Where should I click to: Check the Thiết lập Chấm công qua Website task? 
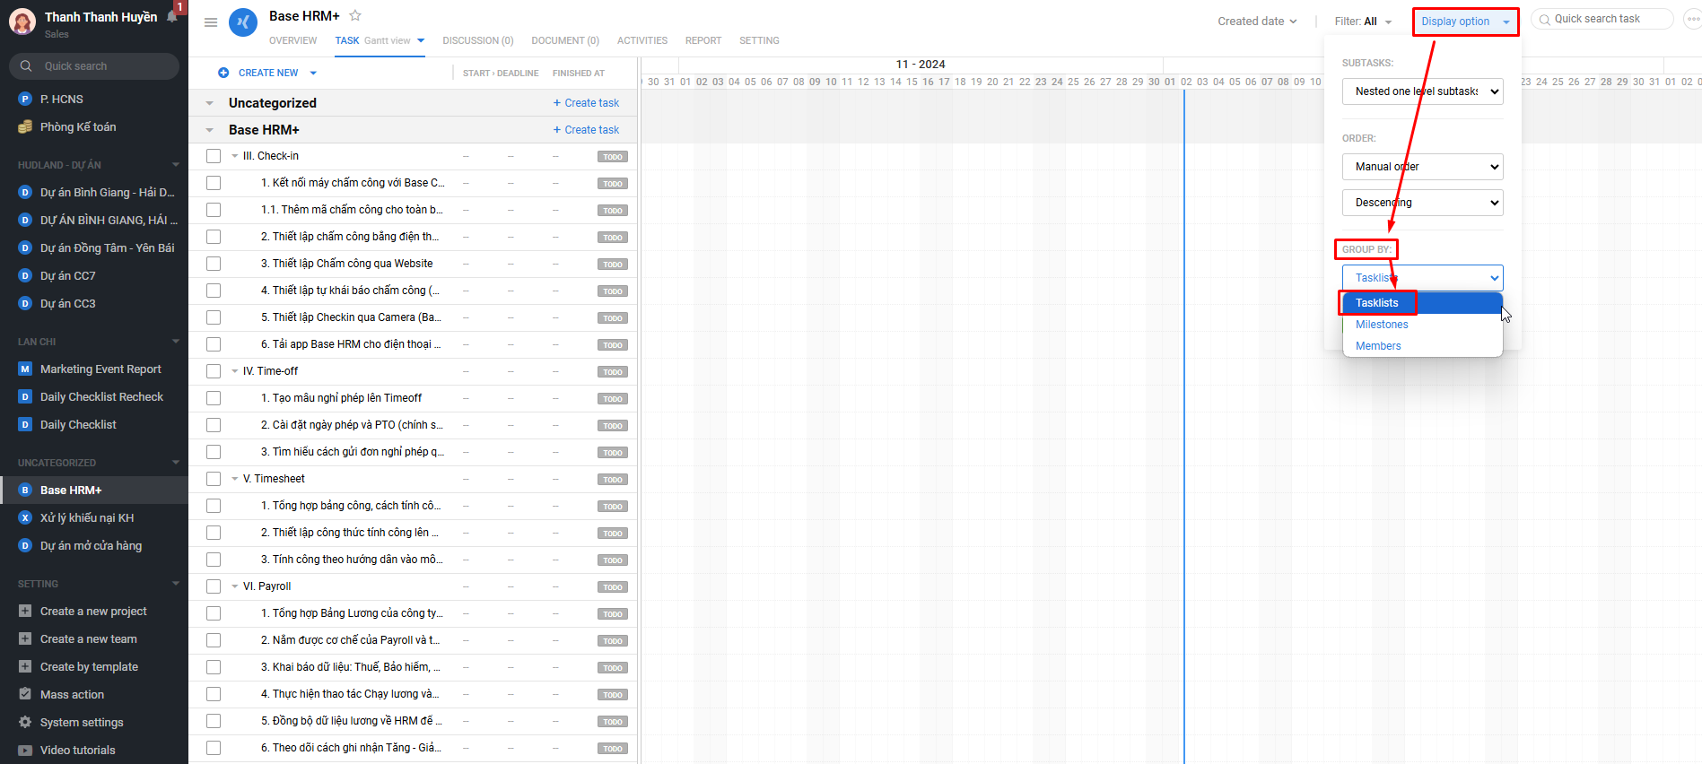[214, 264]
